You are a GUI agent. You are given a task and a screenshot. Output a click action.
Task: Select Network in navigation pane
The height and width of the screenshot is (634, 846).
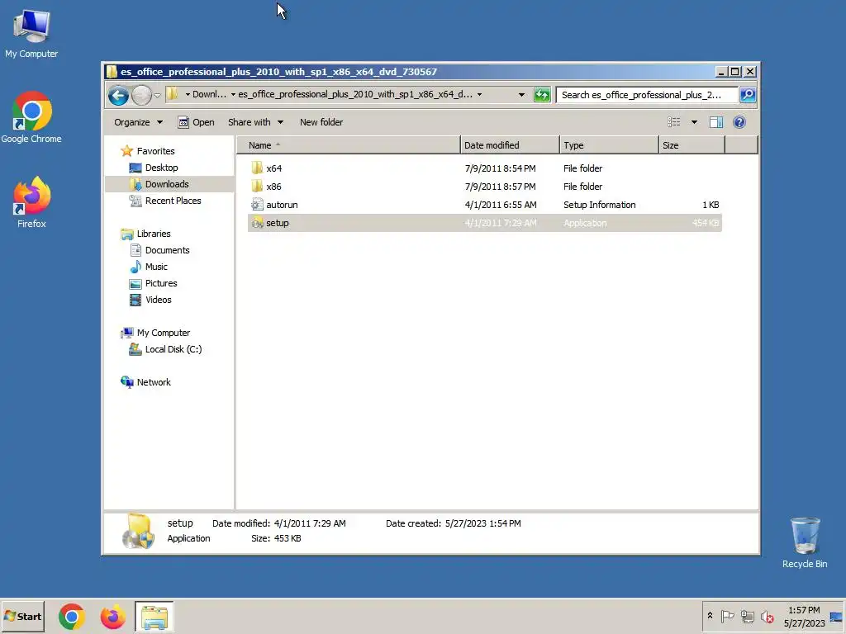click(x=153, y=382)
